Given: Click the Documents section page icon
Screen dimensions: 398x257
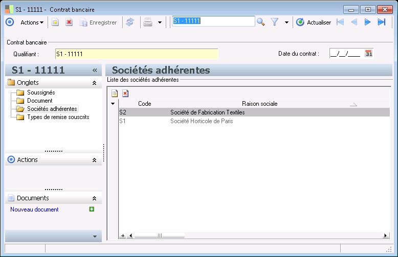Looking at the screenshot, I should coord(11,198).
